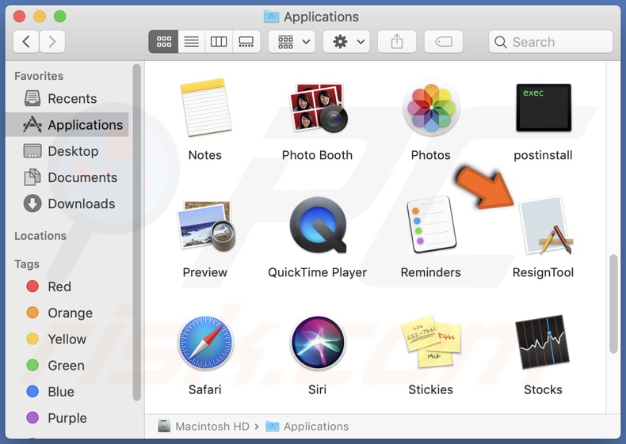The image size is (626, 444).
Task: Select the Photos app icon
Action: 431,108
